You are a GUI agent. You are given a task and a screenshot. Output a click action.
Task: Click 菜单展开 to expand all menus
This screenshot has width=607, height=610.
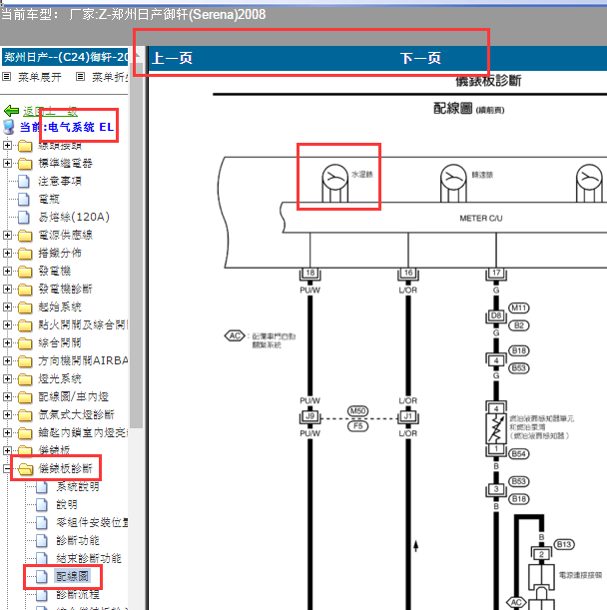click(40, 77)
